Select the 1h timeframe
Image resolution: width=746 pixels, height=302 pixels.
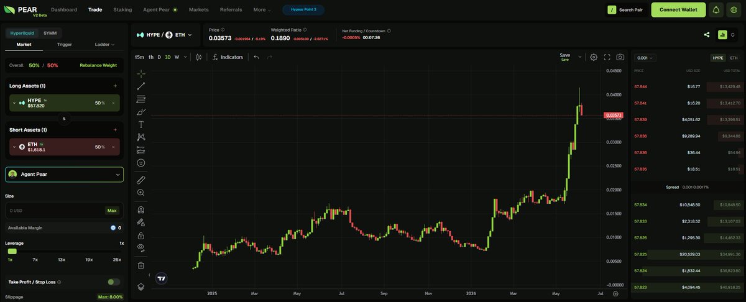151,57
